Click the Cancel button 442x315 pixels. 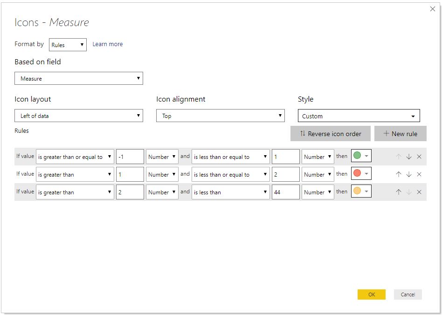pos(407,294)
